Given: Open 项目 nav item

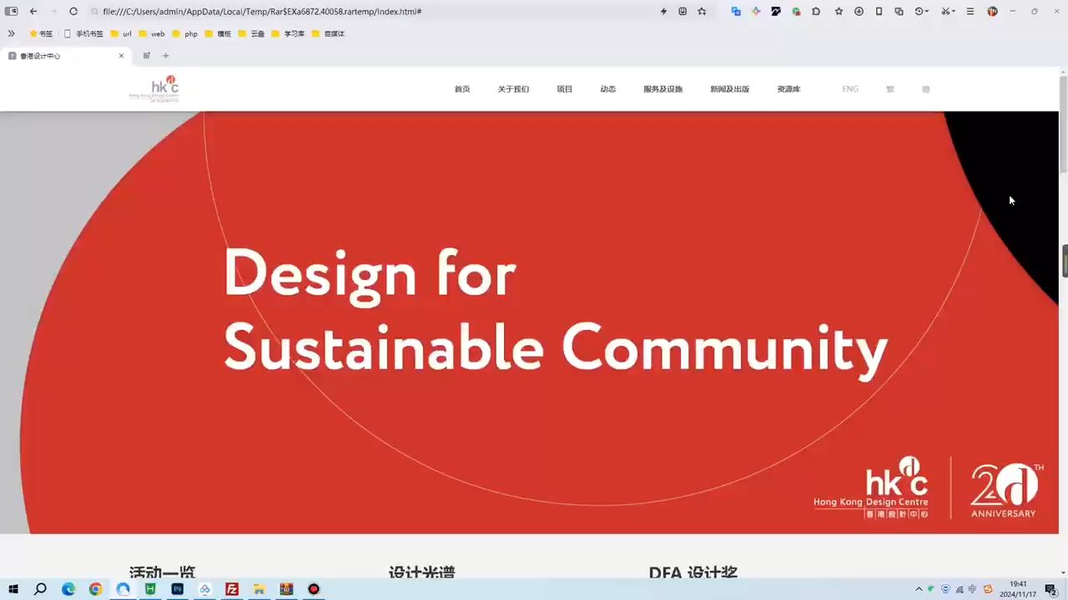Looking at the screenshot, I should point(565,89).
